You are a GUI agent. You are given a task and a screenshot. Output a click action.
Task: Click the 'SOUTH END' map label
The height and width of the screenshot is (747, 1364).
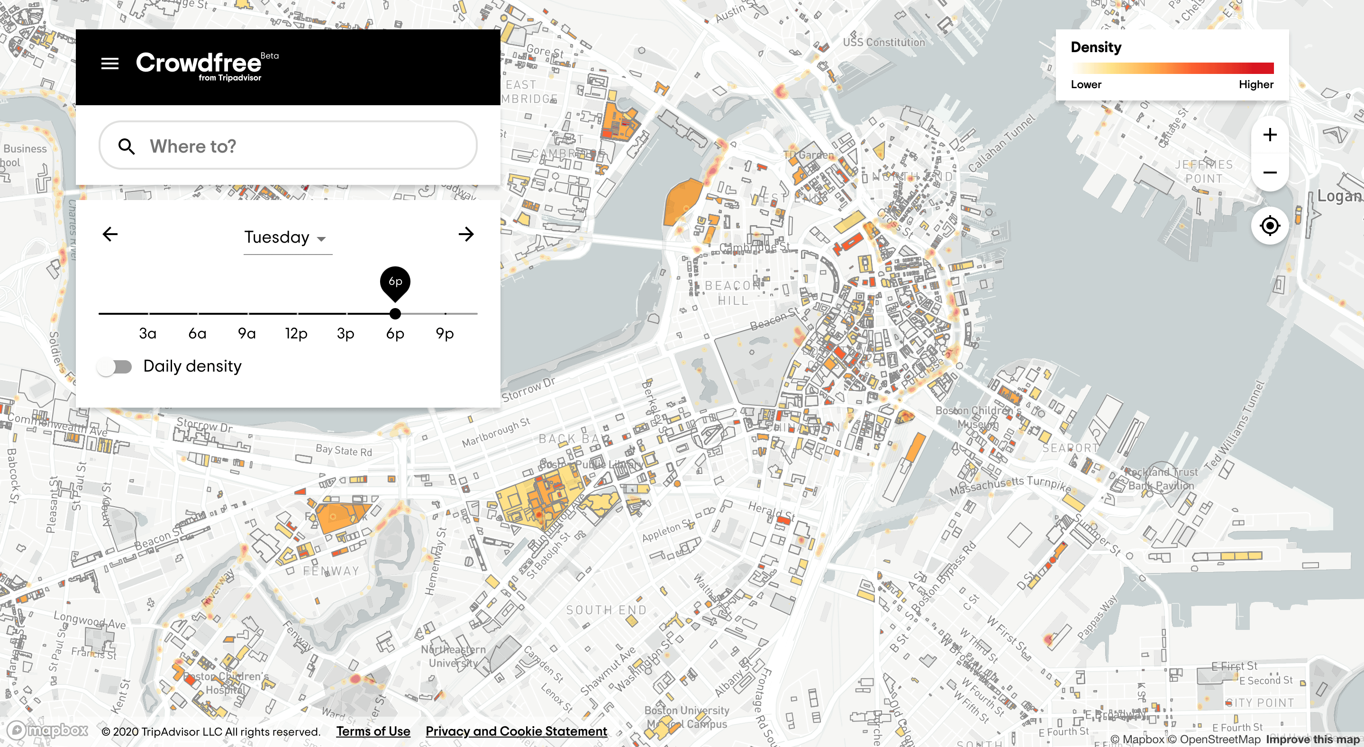click(606, 610)
